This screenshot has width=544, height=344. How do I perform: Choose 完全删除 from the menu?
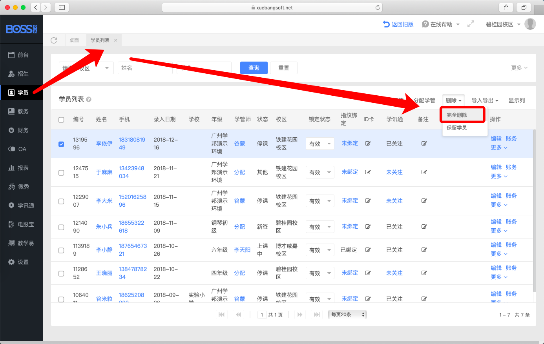point(462,115)
